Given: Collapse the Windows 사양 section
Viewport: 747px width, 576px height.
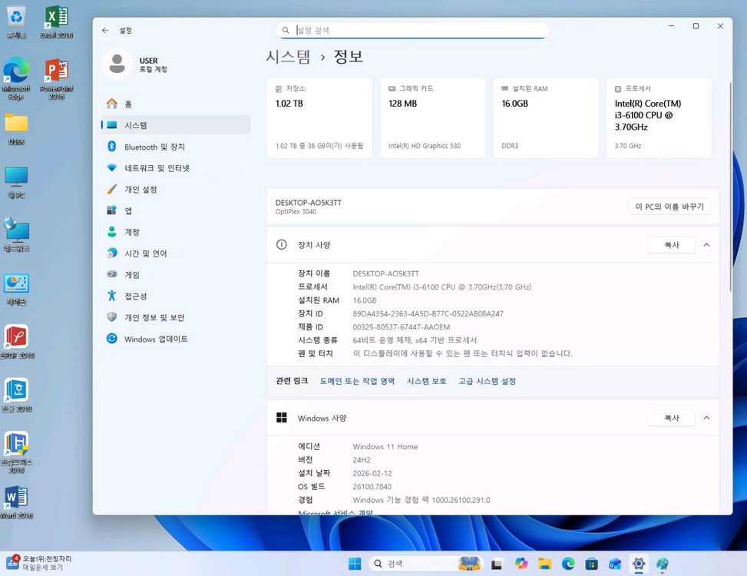Looking at the screenshot, I should [706, 418].
